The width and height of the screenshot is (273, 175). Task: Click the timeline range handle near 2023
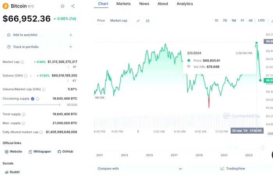click(x=263, y=147)
